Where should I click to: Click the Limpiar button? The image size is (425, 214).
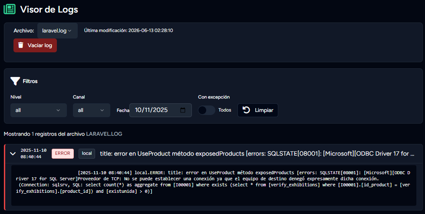click(x=258, y=110)
